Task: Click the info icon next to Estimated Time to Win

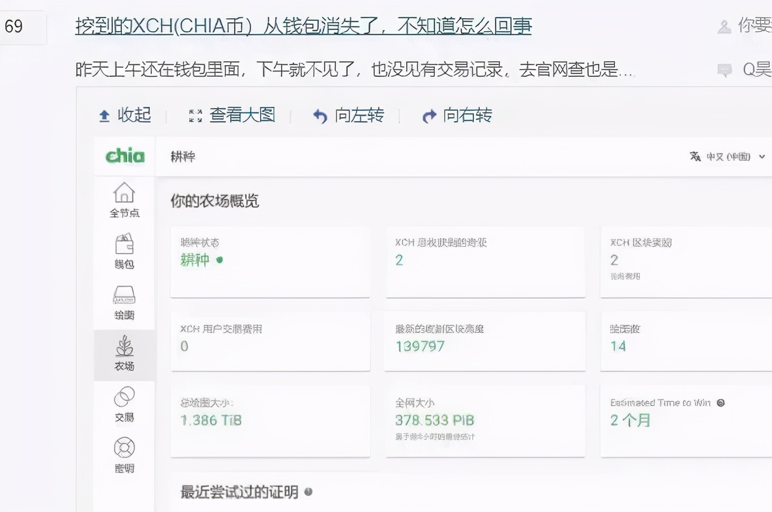Action: point(720,402)
